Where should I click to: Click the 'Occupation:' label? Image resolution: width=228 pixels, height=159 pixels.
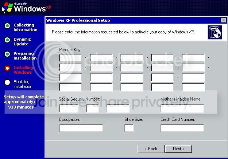[x=69, y=119]
